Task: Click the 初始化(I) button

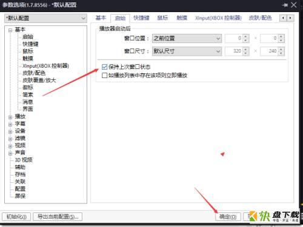Action: tap(16, 217)
